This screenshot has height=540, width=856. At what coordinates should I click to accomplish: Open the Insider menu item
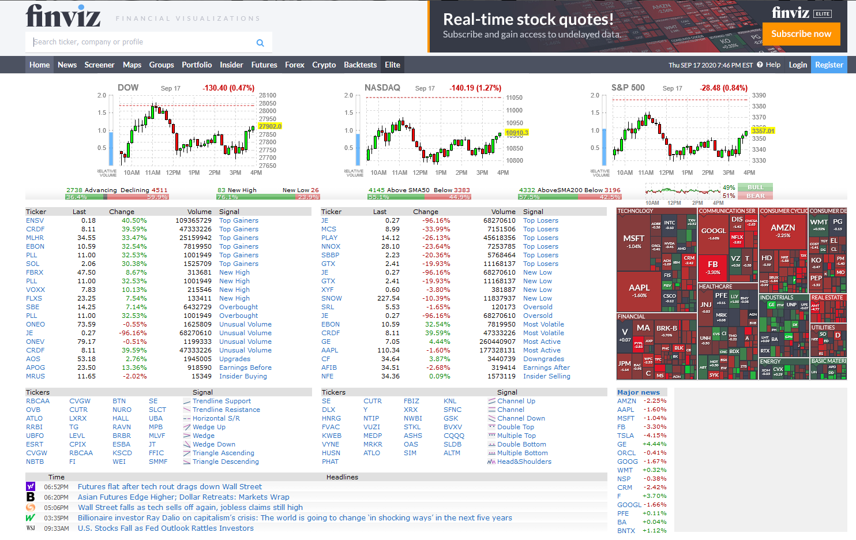point(231,65)
